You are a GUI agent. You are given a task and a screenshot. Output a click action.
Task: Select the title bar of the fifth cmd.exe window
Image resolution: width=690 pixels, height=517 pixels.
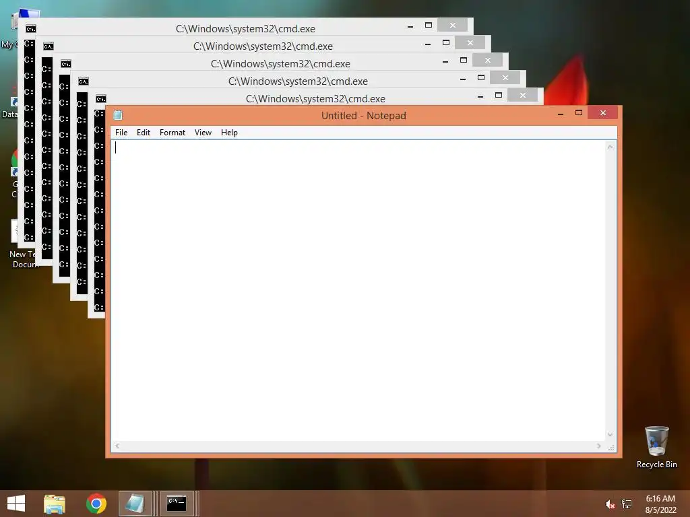point(315,98)
